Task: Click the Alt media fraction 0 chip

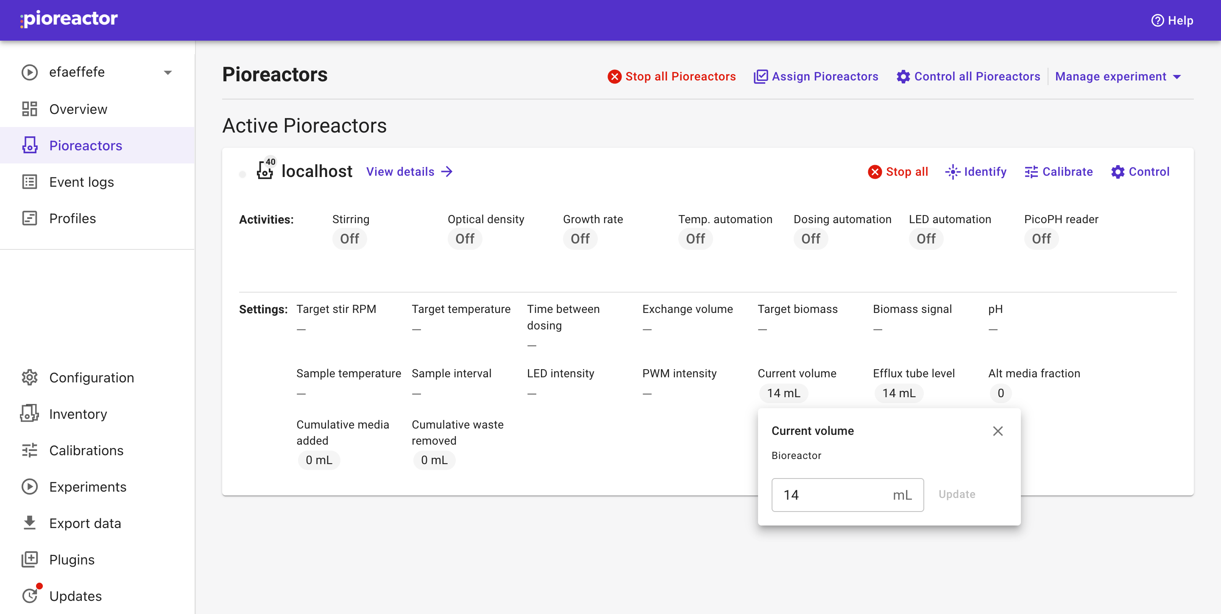Action: (1001, 393)
